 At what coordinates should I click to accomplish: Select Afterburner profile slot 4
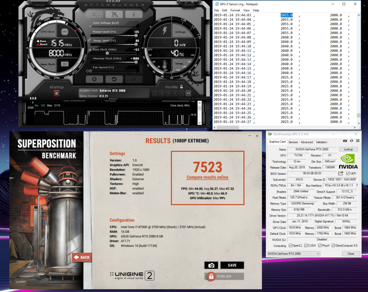[x=175, y=93]
